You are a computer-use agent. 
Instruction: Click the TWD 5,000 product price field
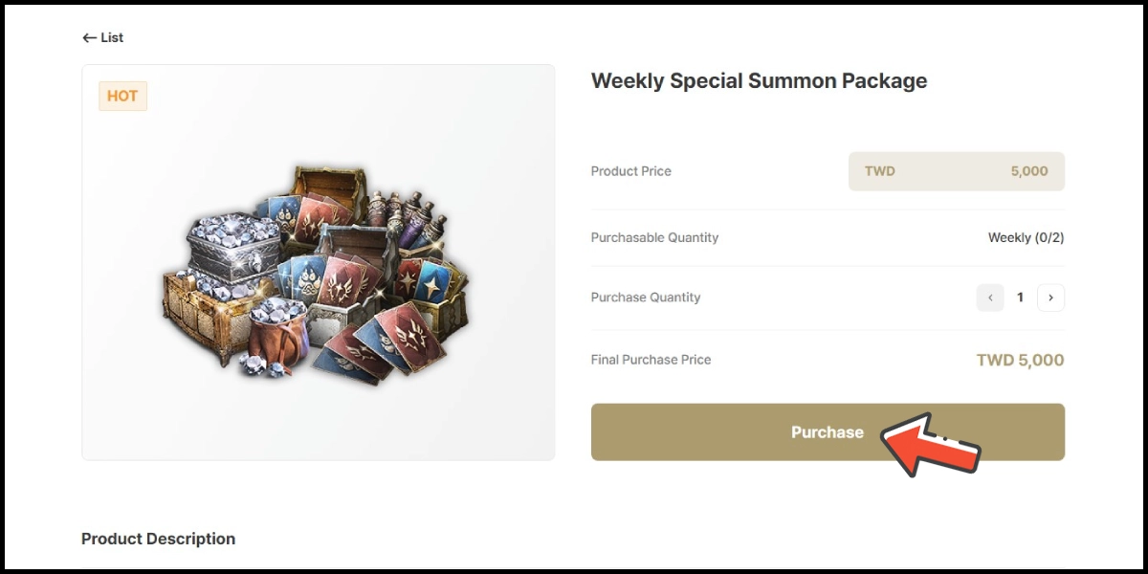click(x=956, y=171)
